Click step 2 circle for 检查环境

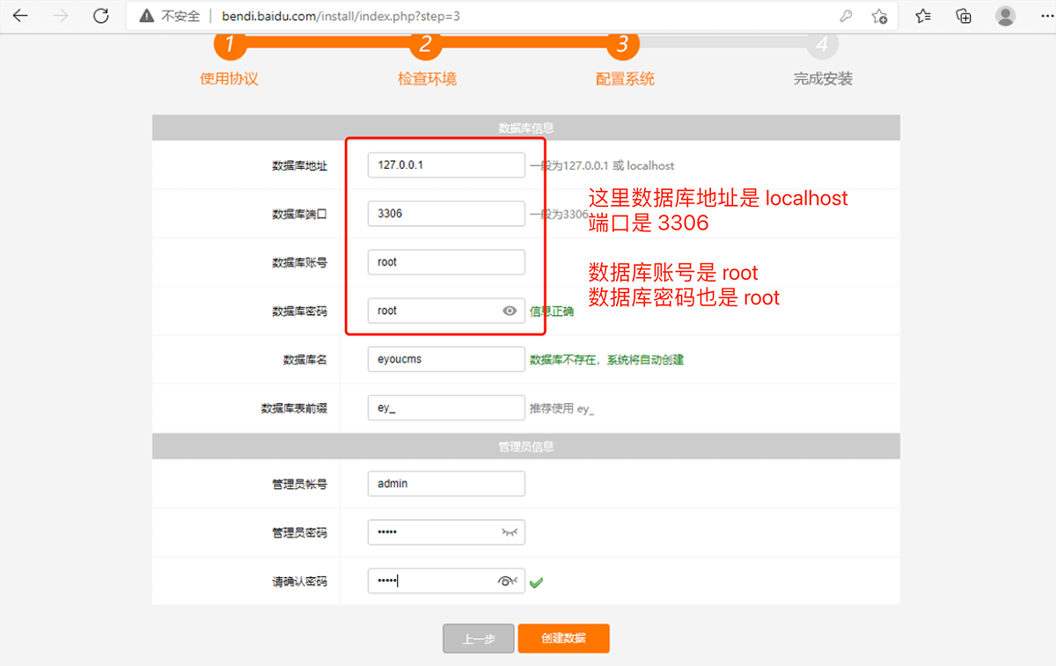[x=426, y=44]
